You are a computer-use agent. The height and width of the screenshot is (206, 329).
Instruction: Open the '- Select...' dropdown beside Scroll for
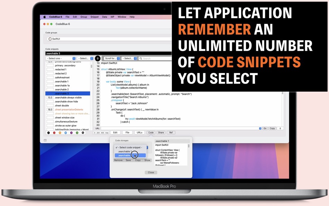[x=129, y=59]
